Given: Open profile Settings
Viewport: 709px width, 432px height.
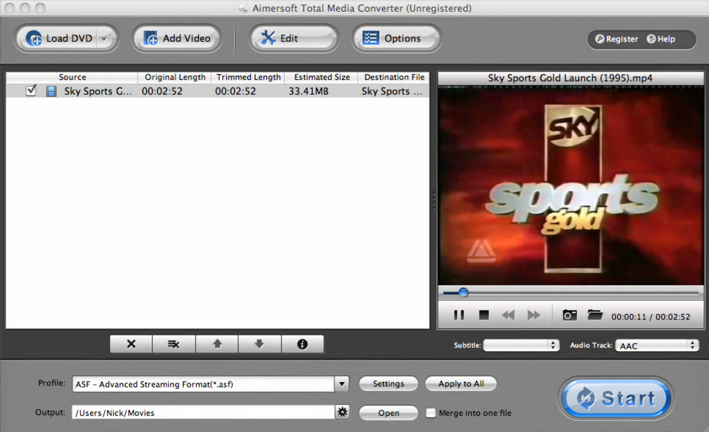Looking at the screenshot, I should click(x=389, y=383).
